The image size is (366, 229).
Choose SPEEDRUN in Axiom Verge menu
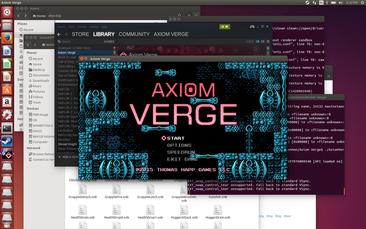(x=181, y=152)
